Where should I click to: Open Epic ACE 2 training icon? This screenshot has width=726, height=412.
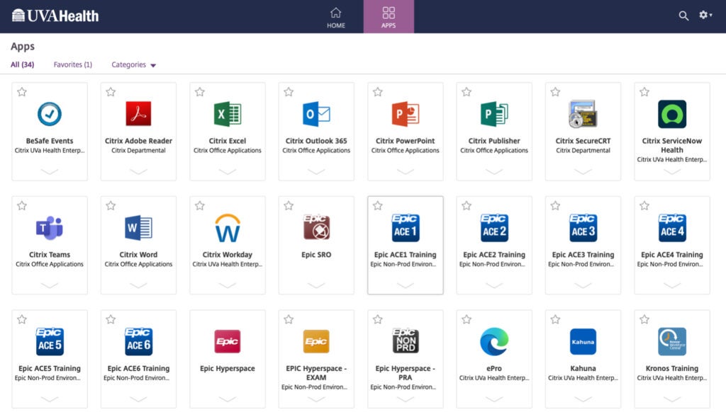coord(494,227)
